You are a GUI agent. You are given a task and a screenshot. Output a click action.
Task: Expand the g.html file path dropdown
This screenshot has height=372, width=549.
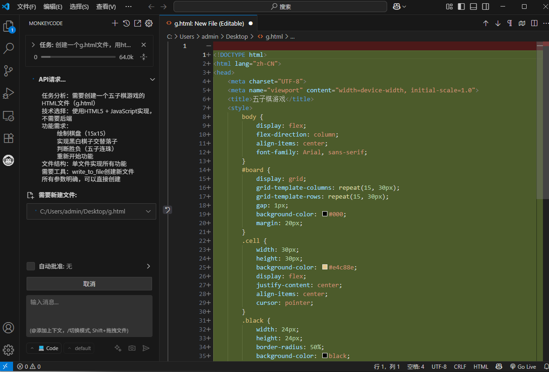pos(148,211)
